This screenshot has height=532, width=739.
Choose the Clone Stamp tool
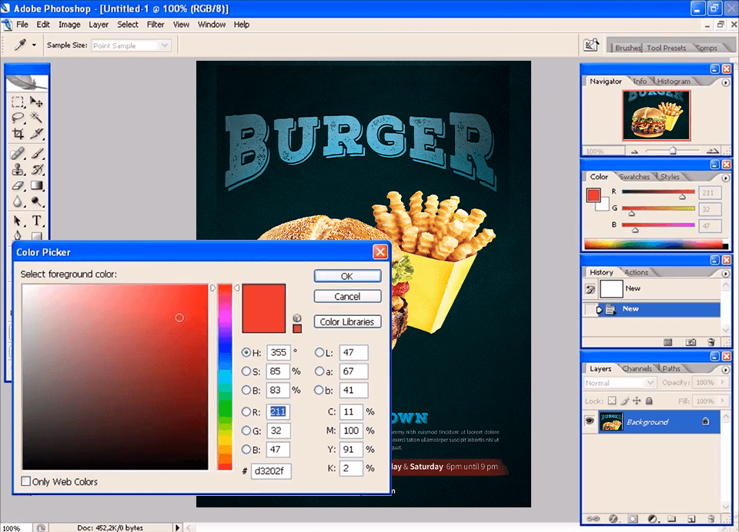17,169
